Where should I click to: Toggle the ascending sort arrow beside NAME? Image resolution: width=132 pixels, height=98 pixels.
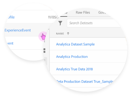(68, 33)
